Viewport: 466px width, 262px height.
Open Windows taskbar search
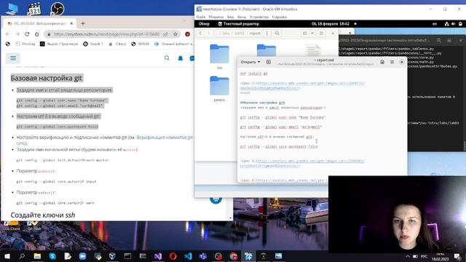[x=22, y=256]
